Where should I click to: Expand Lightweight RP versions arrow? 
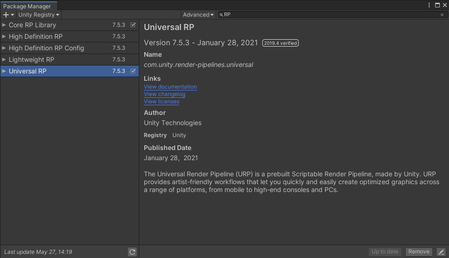(x=4, y=60)
